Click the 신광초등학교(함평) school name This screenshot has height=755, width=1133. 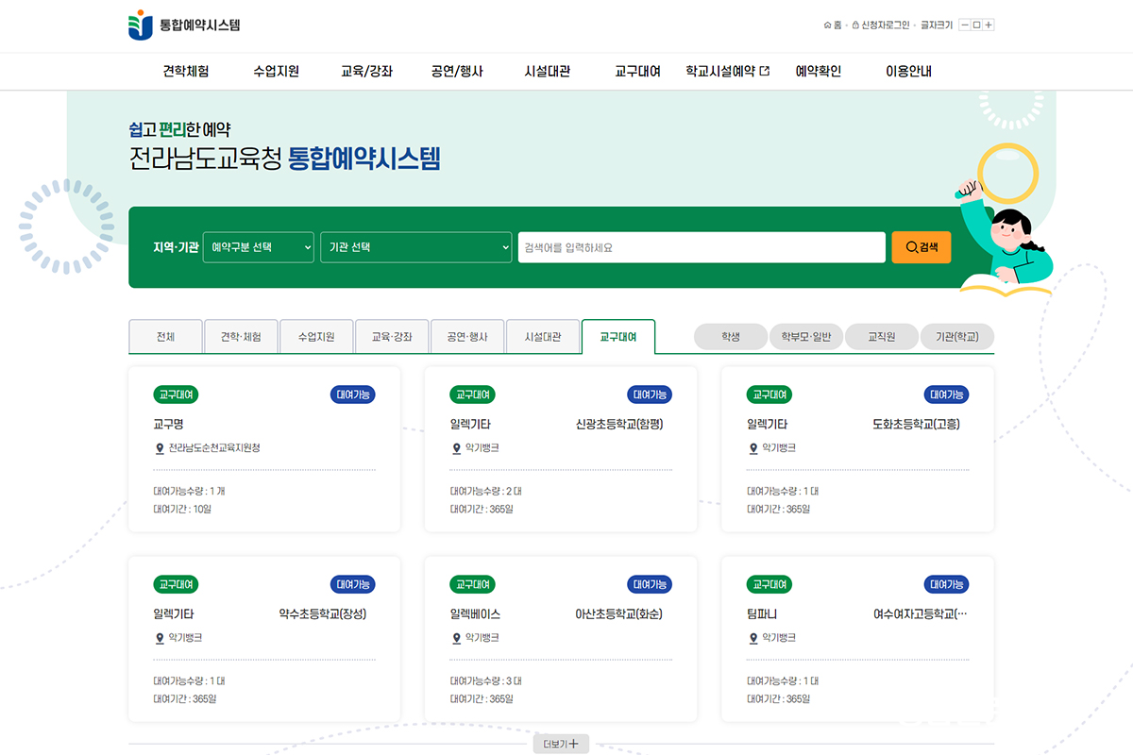tap(619, 425)
